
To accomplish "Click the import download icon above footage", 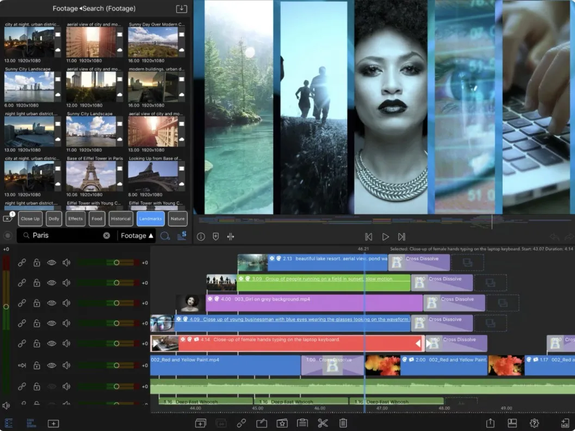I will click(182, 9).
